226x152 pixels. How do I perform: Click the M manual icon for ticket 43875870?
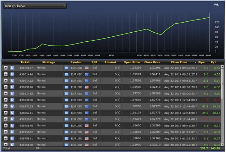coord(12,125)
